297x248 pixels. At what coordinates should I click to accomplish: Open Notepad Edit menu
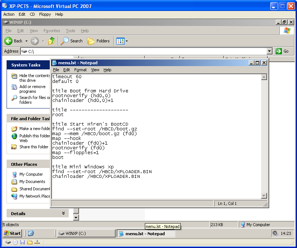coord(67,70)
